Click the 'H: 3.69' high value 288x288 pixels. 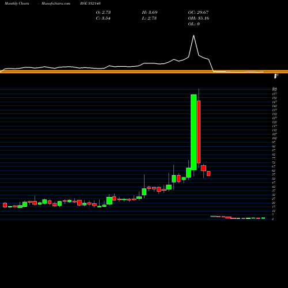(150, 12)
